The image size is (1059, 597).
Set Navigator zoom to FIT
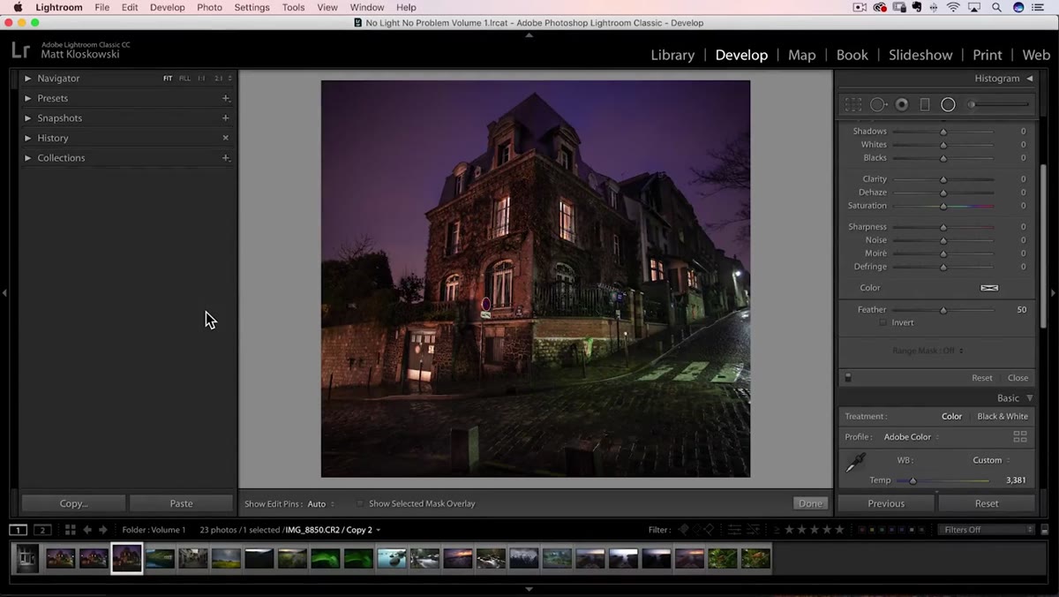pyautogui.click(x=168, y=79)
